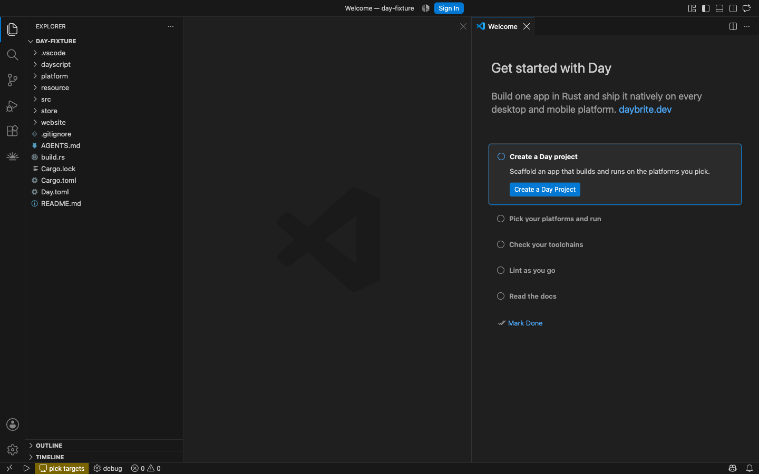Click the Customize Layout icon
Image resolution: width=759 pixels, height=474 pixels.
[x=692, y=8]
